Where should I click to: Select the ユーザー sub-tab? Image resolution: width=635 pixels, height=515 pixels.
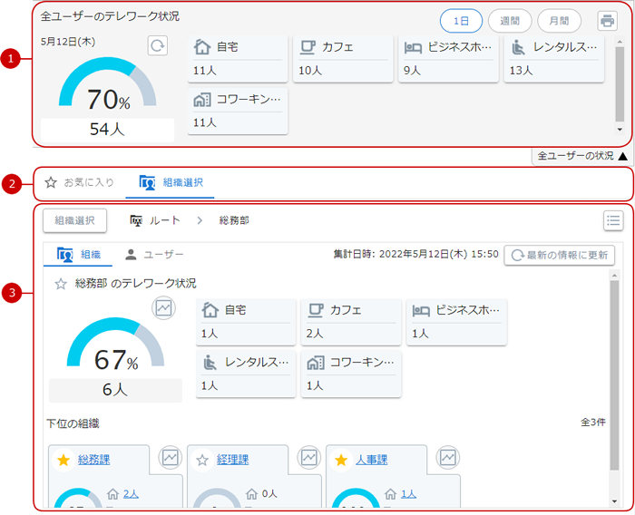[154, 255]
